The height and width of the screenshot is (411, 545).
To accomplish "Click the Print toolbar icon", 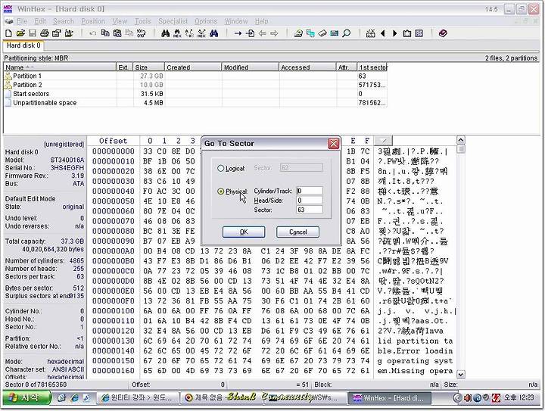I will [x=44, y=33].
